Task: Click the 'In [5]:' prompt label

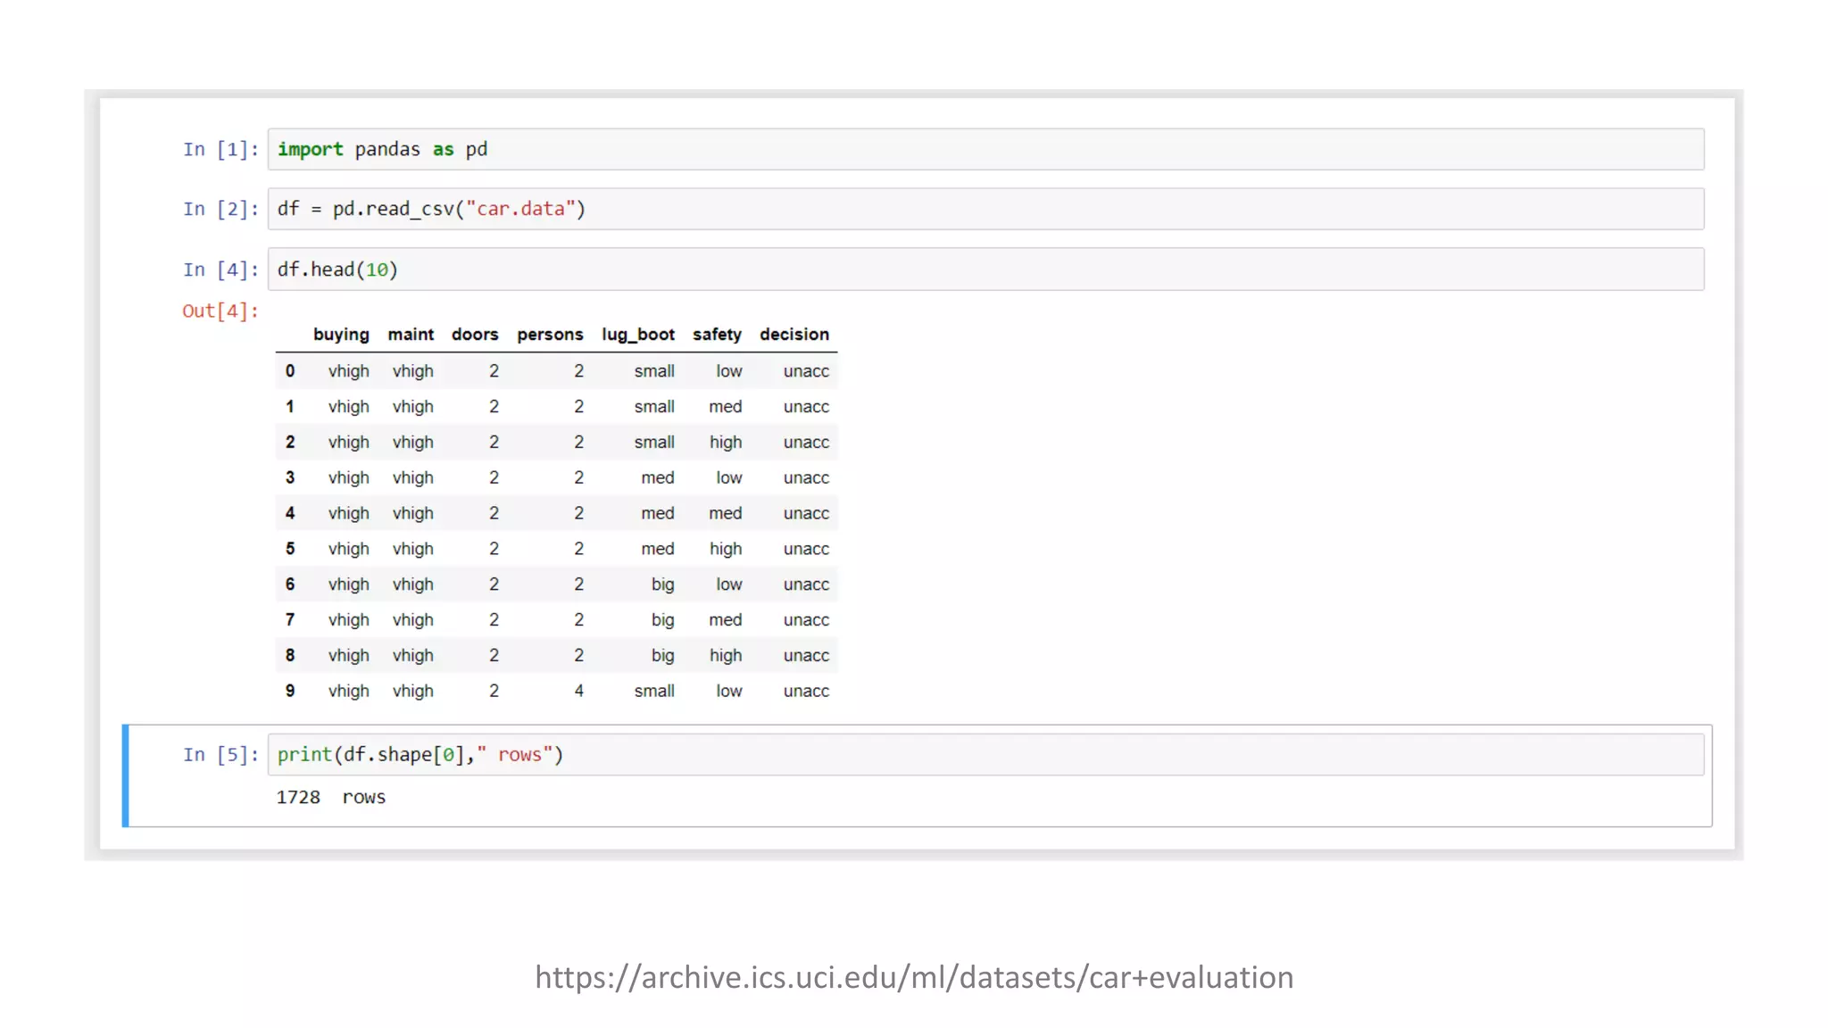Action: (x=220, y=755)
